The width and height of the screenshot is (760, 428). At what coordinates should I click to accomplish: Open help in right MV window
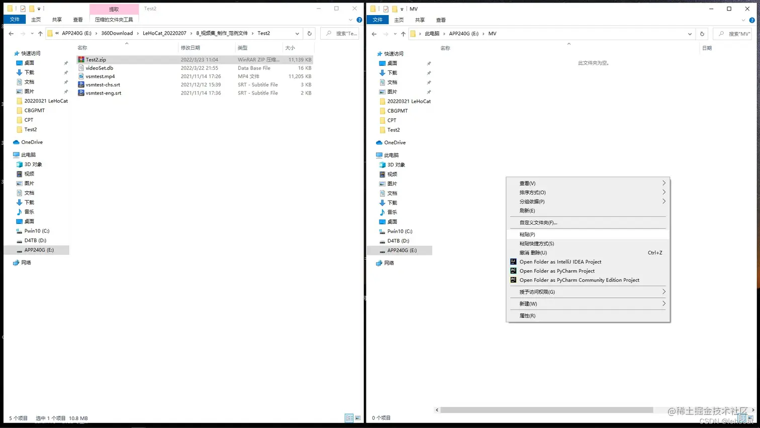(752, 20)
